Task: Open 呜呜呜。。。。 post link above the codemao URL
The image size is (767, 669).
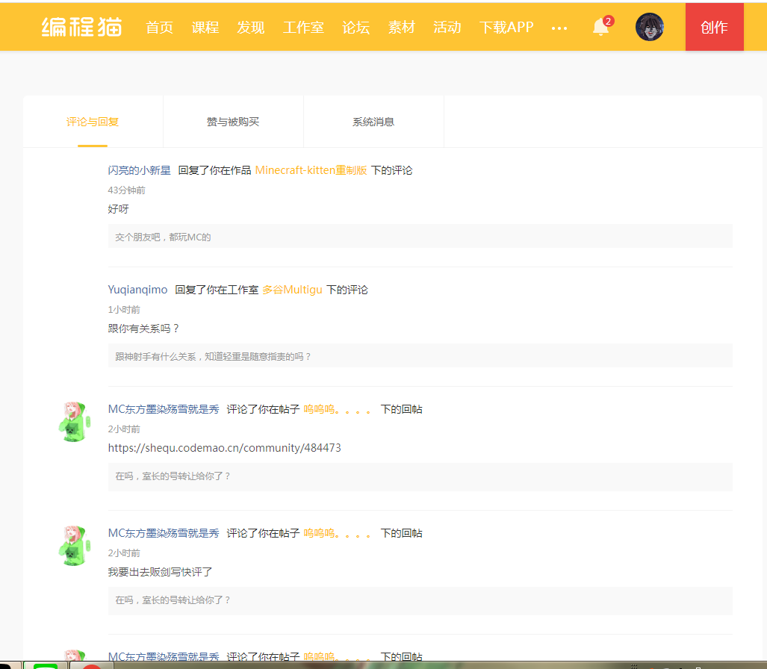Action: 338,409
